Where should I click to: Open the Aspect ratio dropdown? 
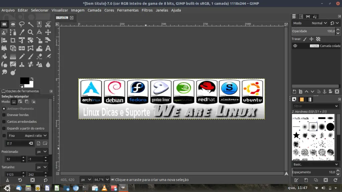tap(27, 136)
